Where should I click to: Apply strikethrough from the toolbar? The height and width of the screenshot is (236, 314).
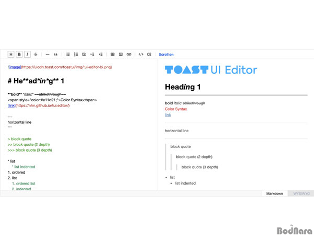pos(36,54)
